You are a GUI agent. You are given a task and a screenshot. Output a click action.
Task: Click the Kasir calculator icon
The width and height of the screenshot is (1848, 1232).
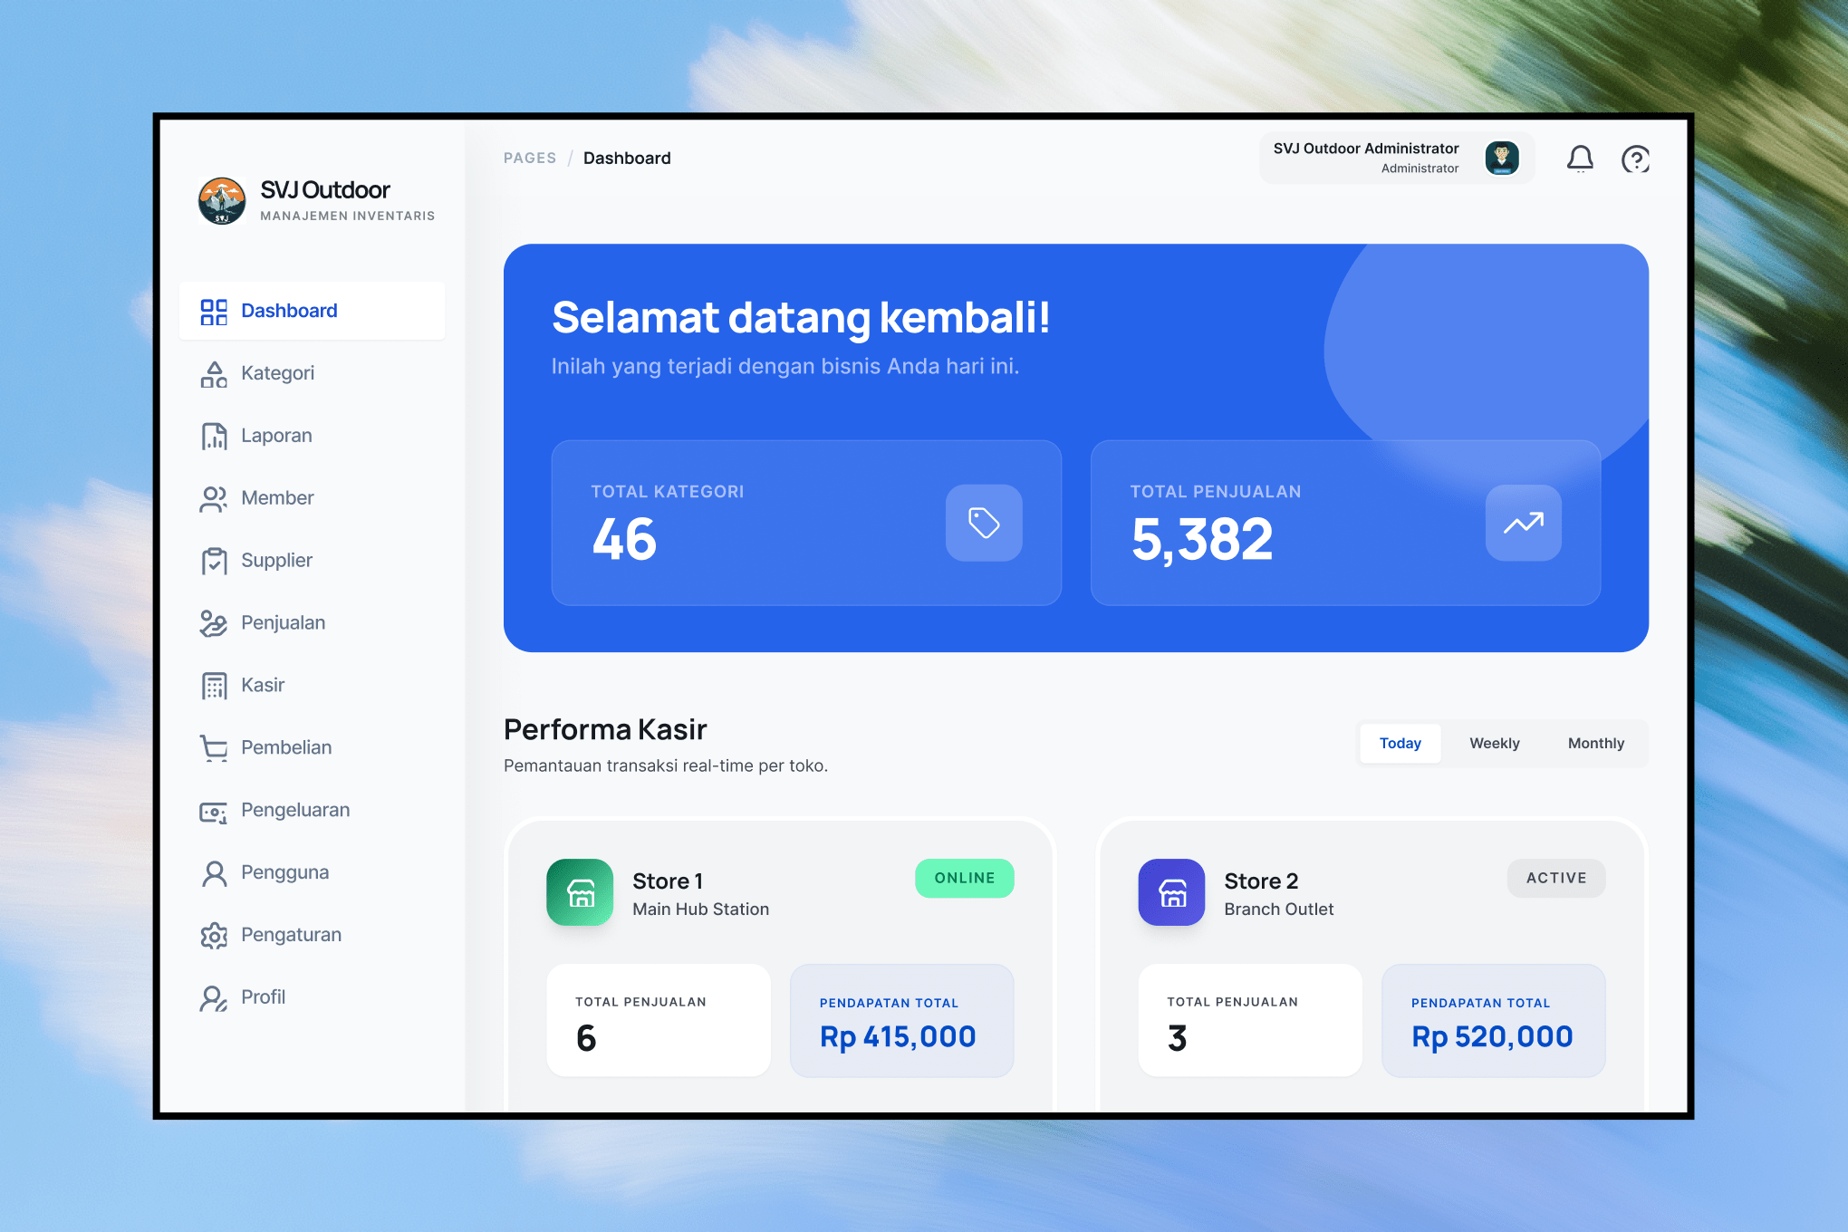click(214, 686)
